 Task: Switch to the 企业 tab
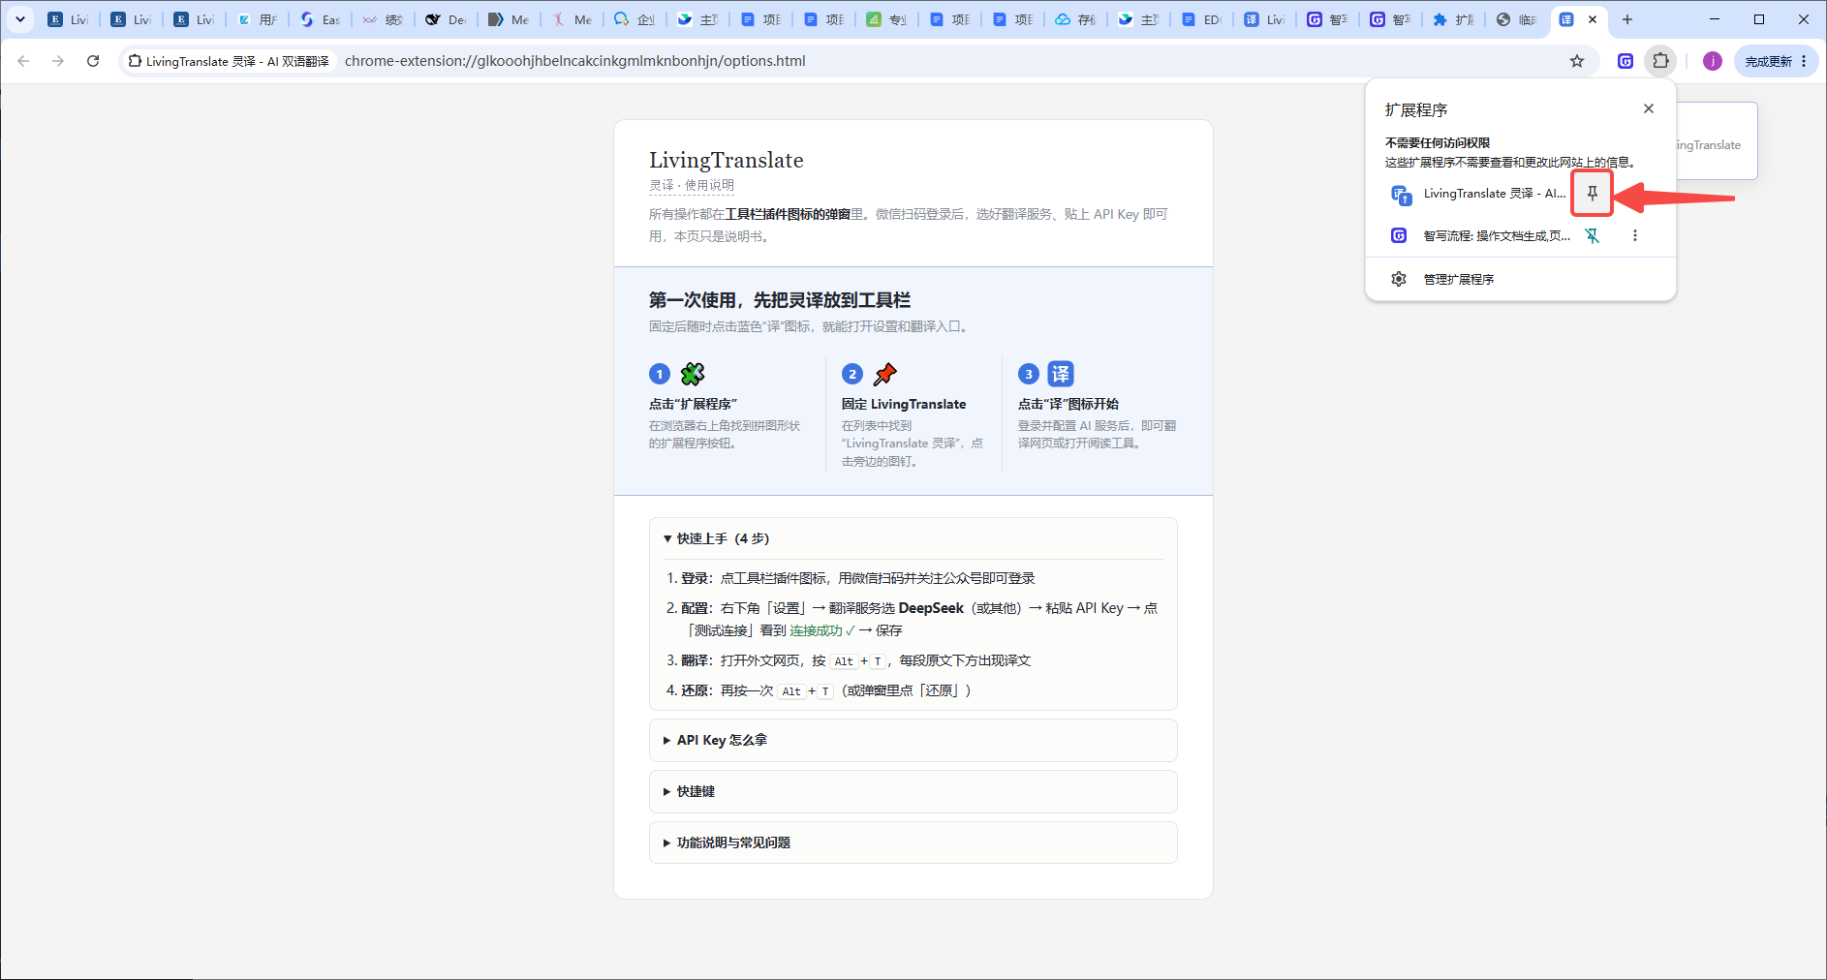(635, 19)
